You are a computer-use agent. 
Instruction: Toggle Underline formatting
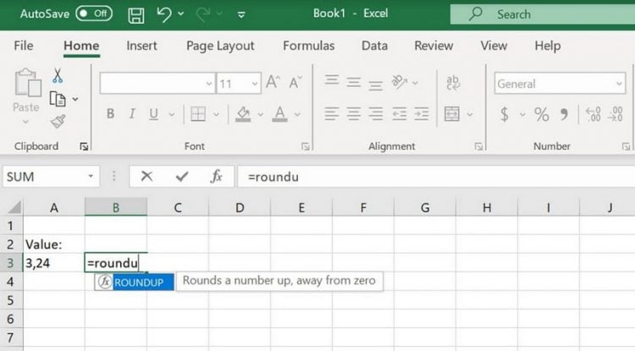click(x=153, y=114)
